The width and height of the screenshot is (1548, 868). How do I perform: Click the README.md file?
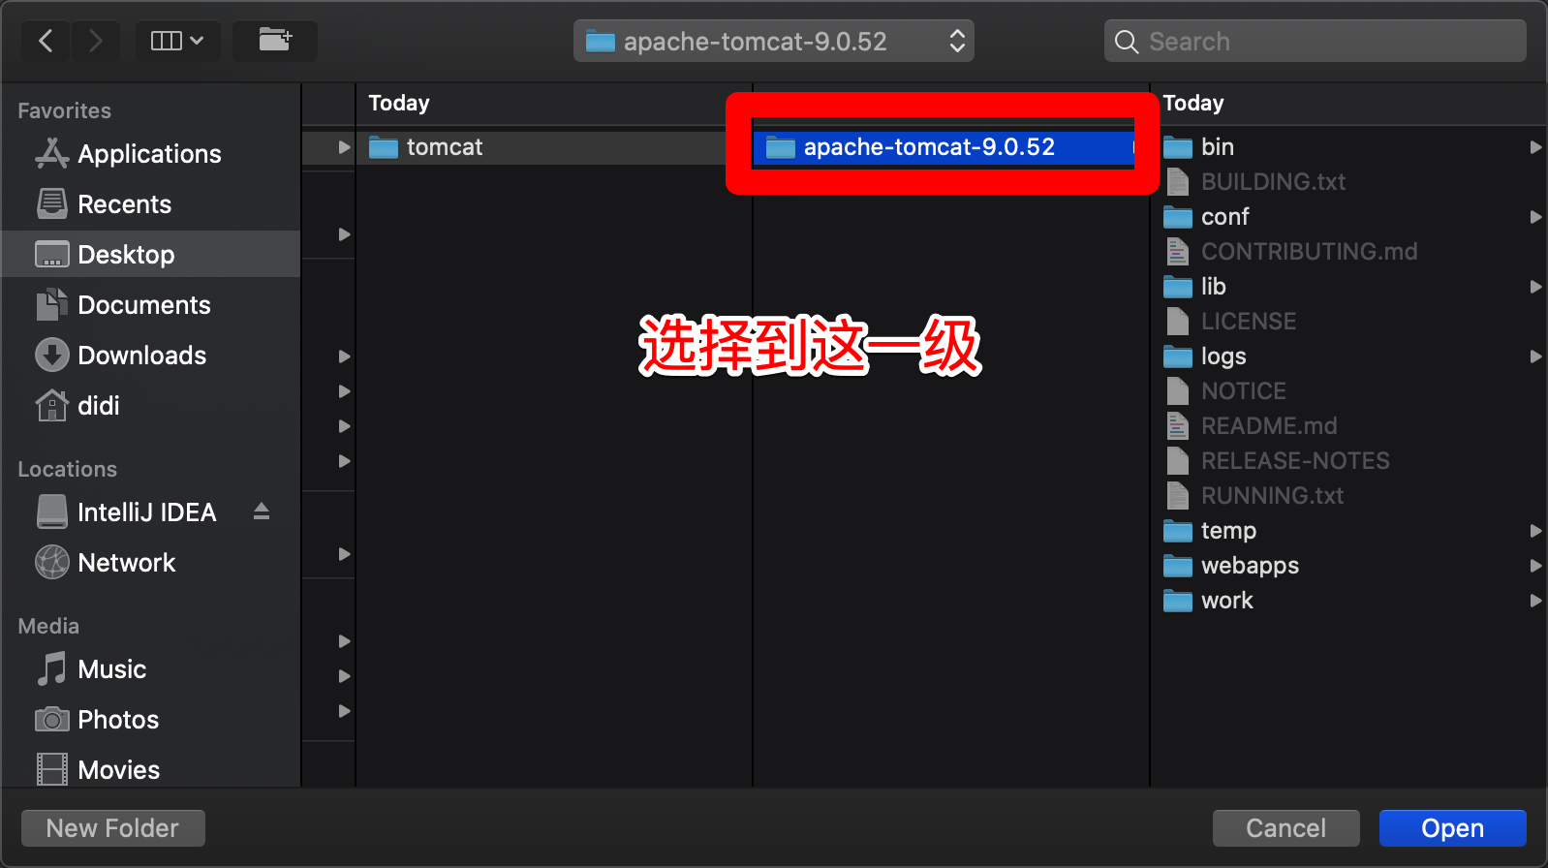click(x=1348, y=426)
